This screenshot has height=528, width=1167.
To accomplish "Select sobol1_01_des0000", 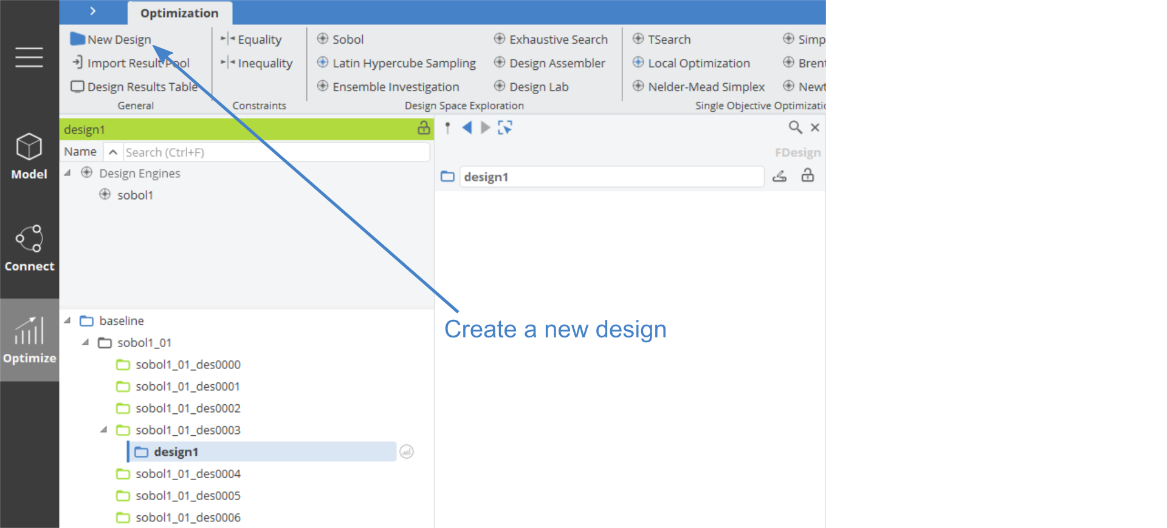I will pyautogui.click(x=188, y=365).
